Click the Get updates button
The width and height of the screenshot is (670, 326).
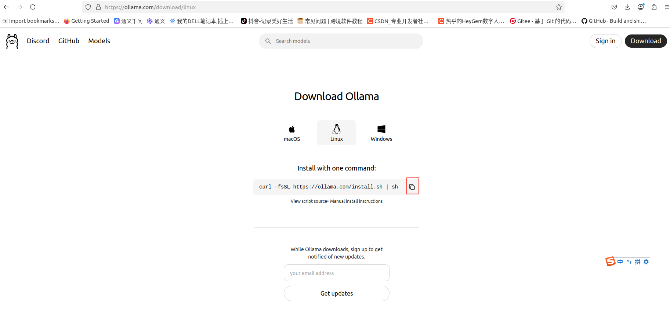pos(337,293)
